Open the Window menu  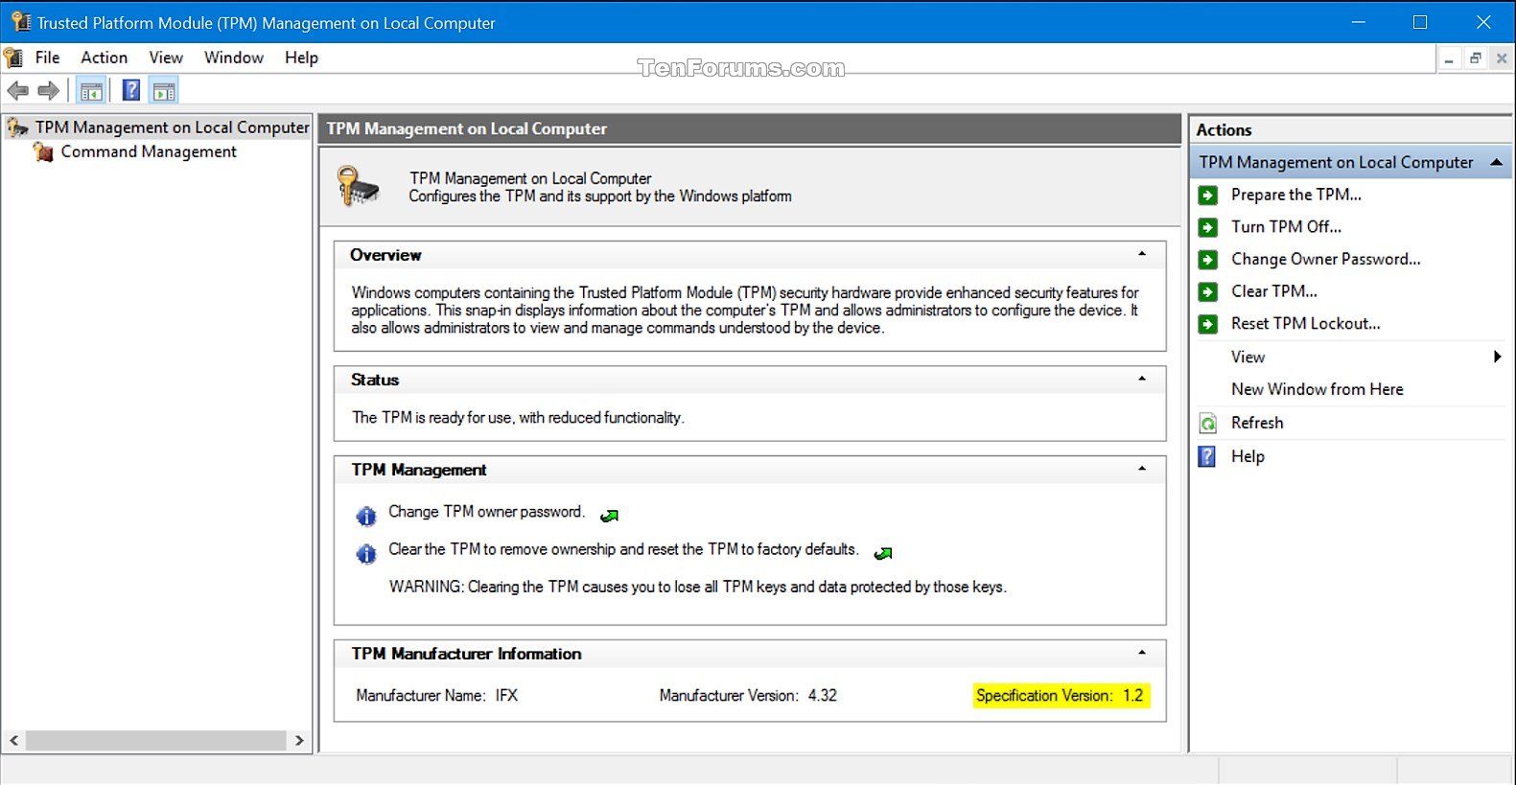point(234,58)
